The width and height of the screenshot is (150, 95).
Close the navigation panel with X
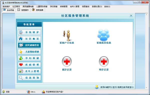click(x=131, y=16)
